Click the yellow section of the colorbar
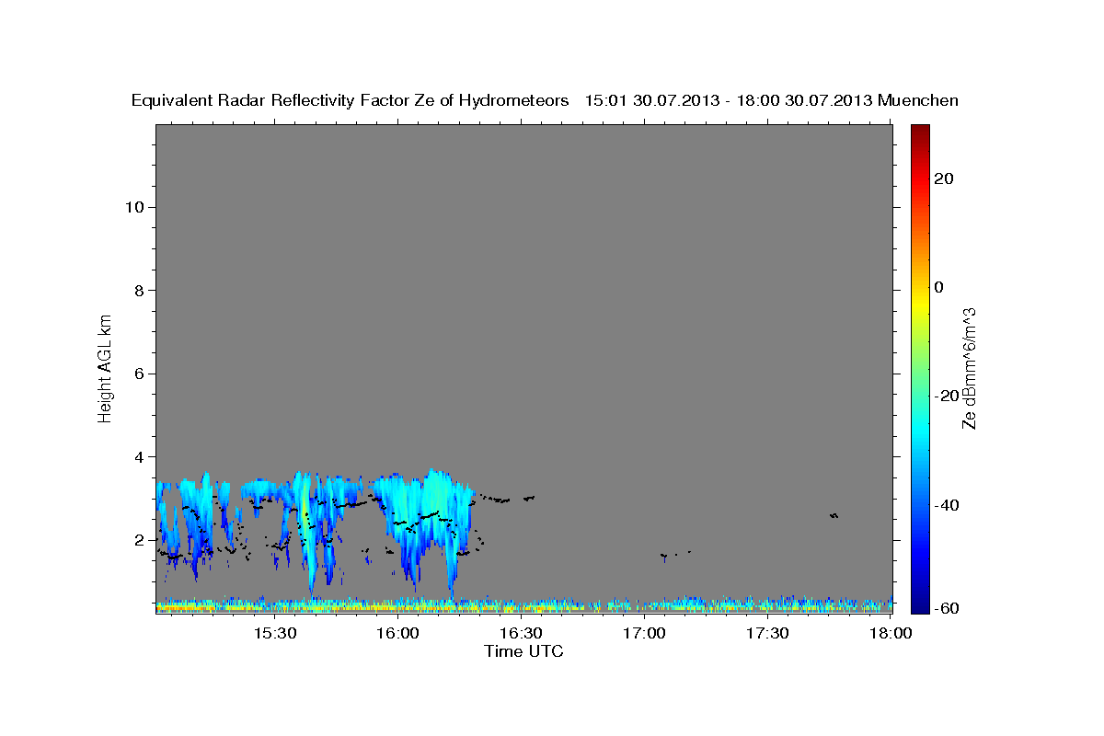The height and width of the screenshot is (736, 1104). click(919, 304)
